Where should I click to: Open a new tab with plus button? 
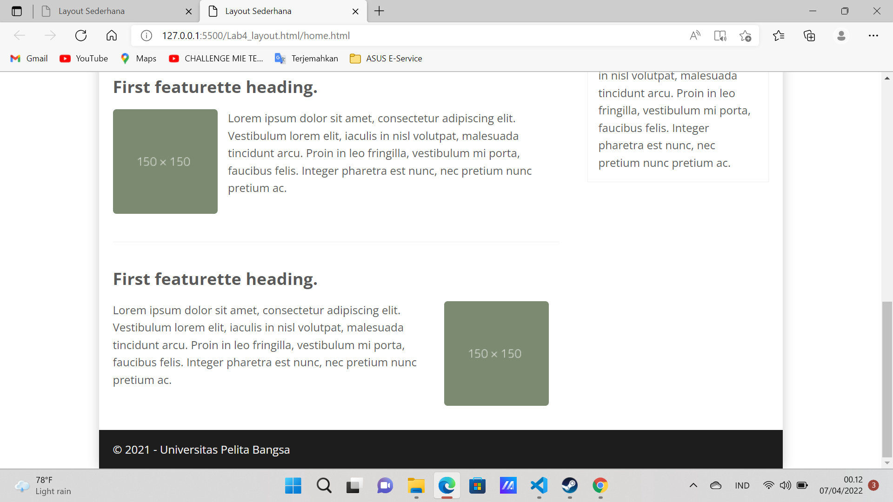tap(379, 11)
